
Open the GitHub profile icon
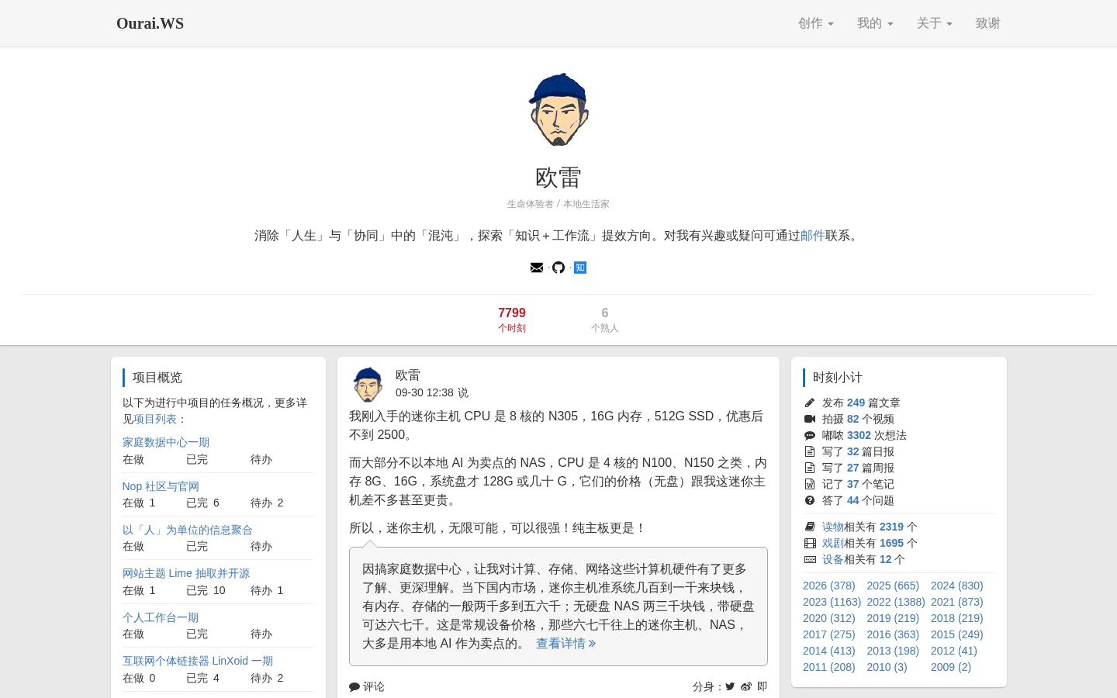(x=558, y=268)
